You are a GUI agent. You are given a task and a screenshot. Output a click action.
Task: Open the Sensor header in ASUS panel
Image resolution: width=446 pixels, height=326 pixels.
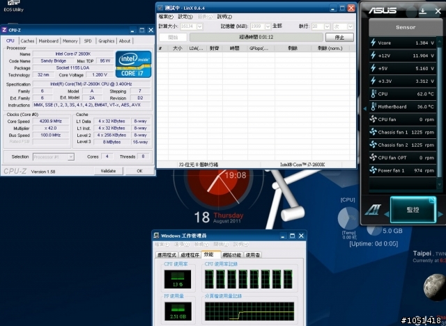pyautogui.click(x=406, y=27)
